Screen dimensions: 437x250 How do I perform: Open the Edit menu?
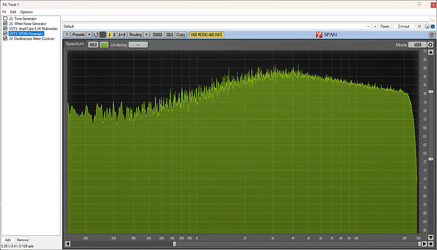(x=13, y=12)
